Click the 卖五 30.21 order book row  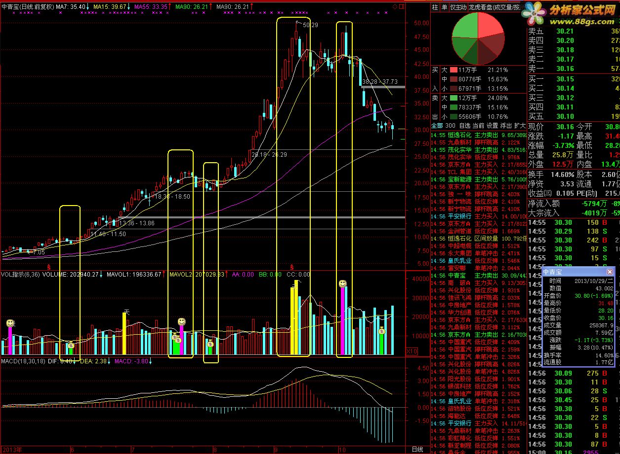point(574,31)
